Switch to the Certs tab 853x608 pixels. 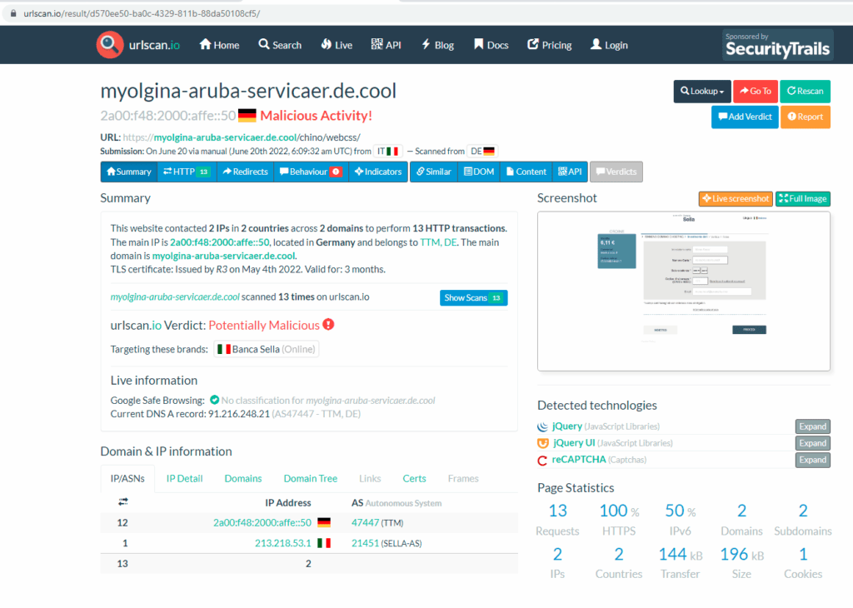point(414,479)
